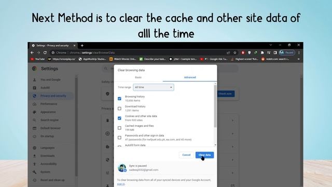Click the Clear data button
332x187 pixels.
[x=204, y=155]
